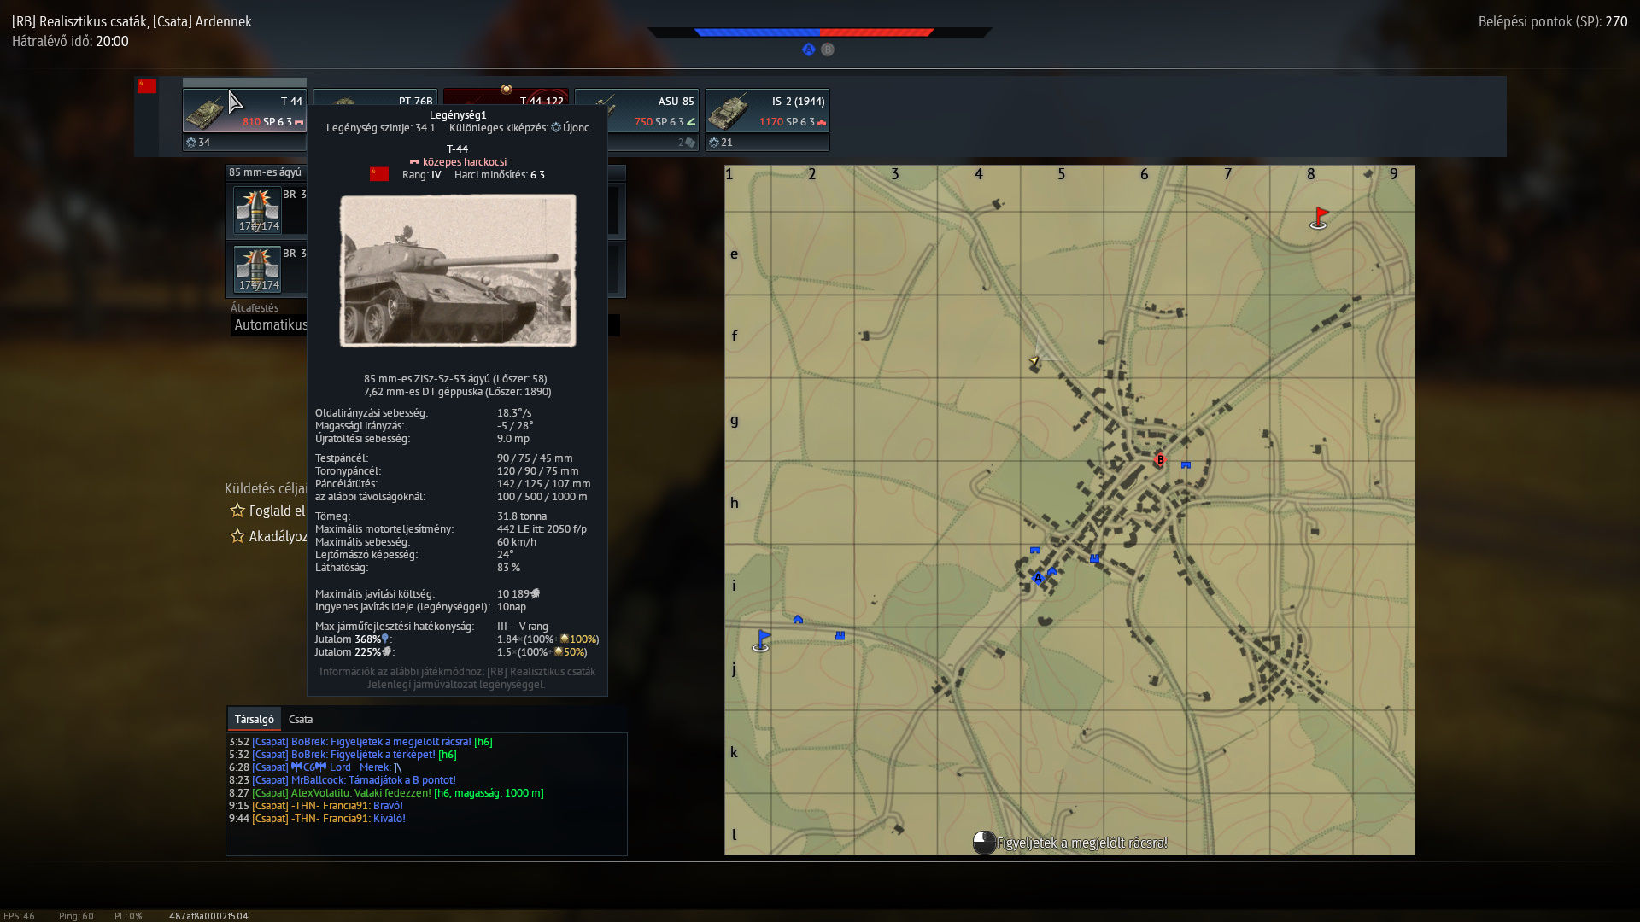Click the Foglald el mission objective star
The image size is (1640, 922).
pos(237,511)
